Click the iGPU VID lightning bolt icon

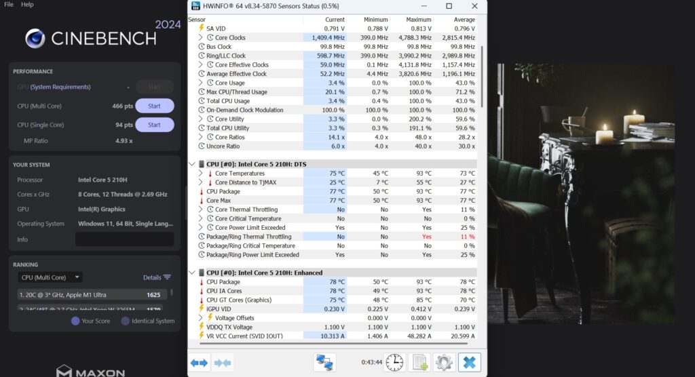[201, 309]
